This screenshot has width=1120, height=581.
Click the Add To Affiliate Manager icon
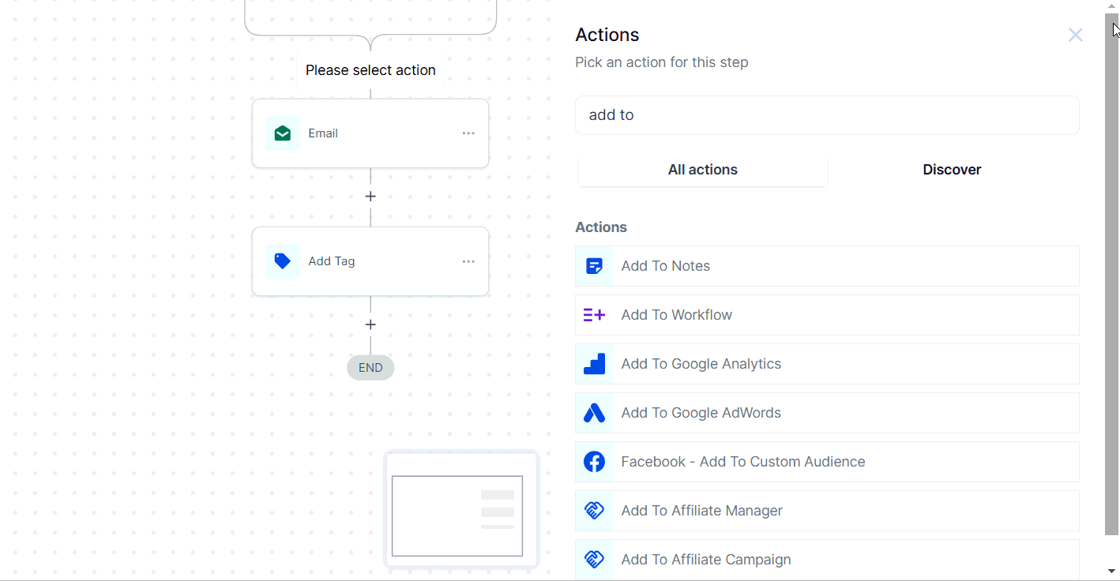point(595,511)
